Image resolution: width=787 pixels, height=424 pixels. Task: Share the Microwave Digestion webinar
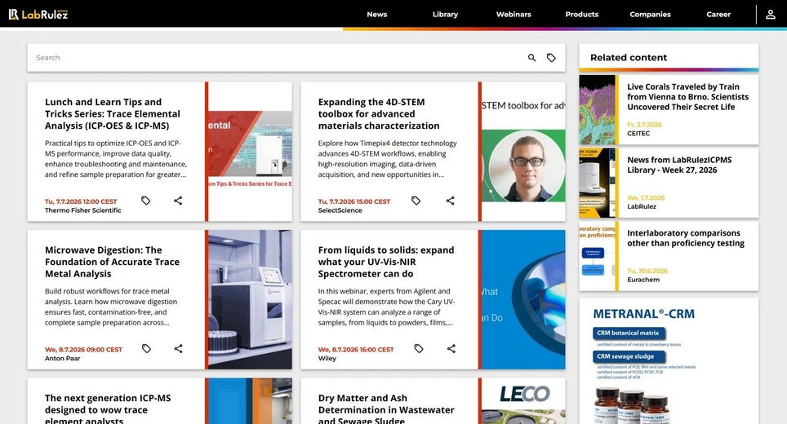point(178,348)
